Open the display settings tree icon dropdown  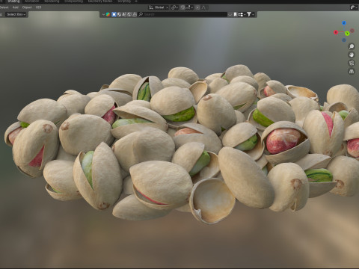[242, 14]
